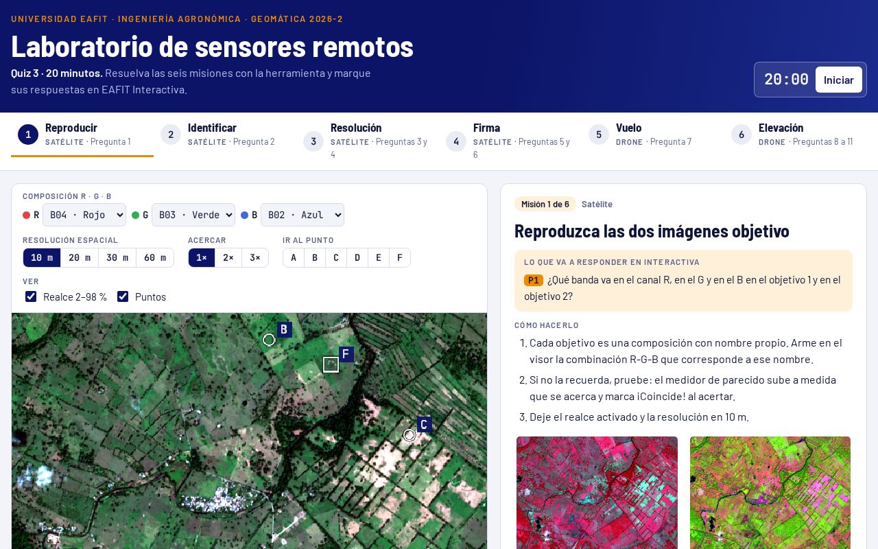Select circle marker C on the map
Image resolution: width=878 pixels, height=549 pixels.
(x=410, y=435)
